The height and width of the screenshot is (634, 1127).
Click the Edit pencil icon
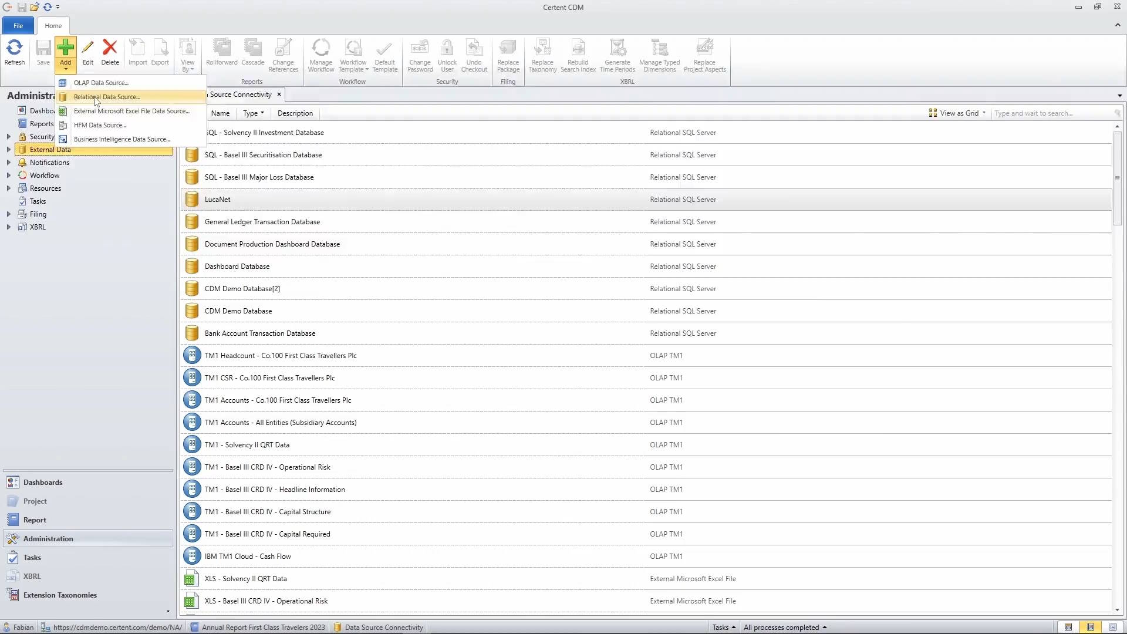[87, 48]
